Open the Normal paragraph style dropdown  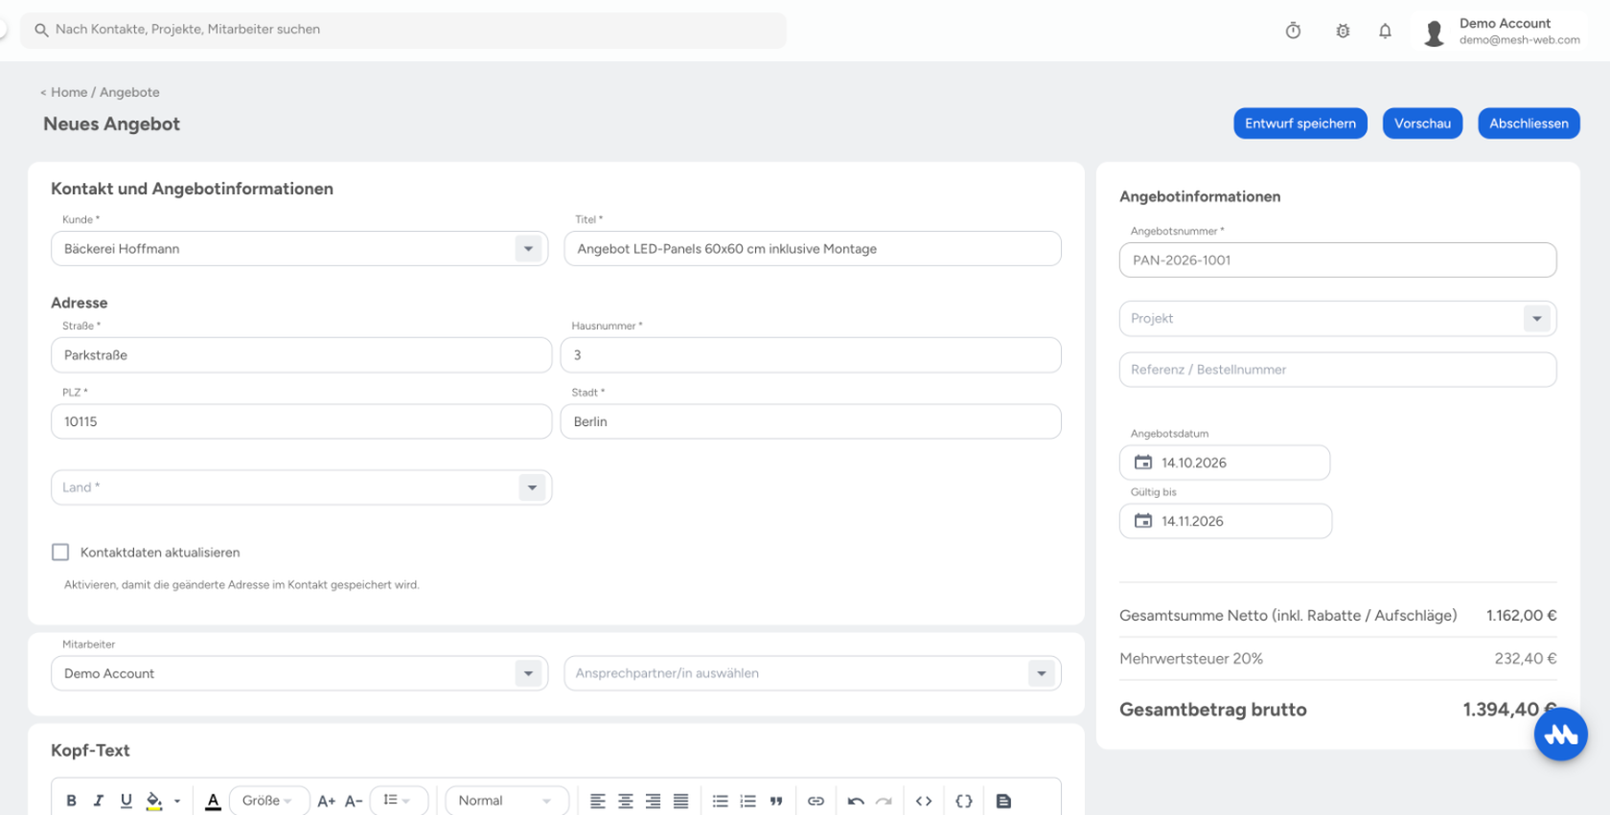tap(507, 801)
